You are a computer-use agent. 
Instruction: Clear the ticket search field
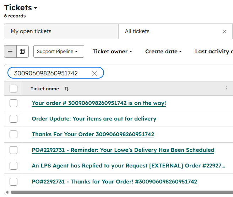click(x=94, y=73)
